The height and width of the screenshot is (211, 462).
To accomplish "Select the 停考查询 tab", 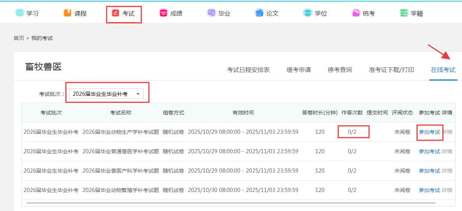I will point(340,70).
